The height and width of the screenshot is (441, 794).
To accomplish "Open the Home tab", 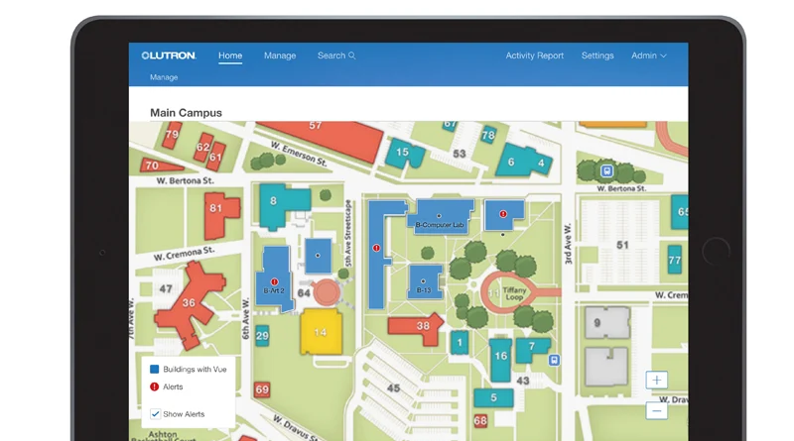I will tap(230, 55).
